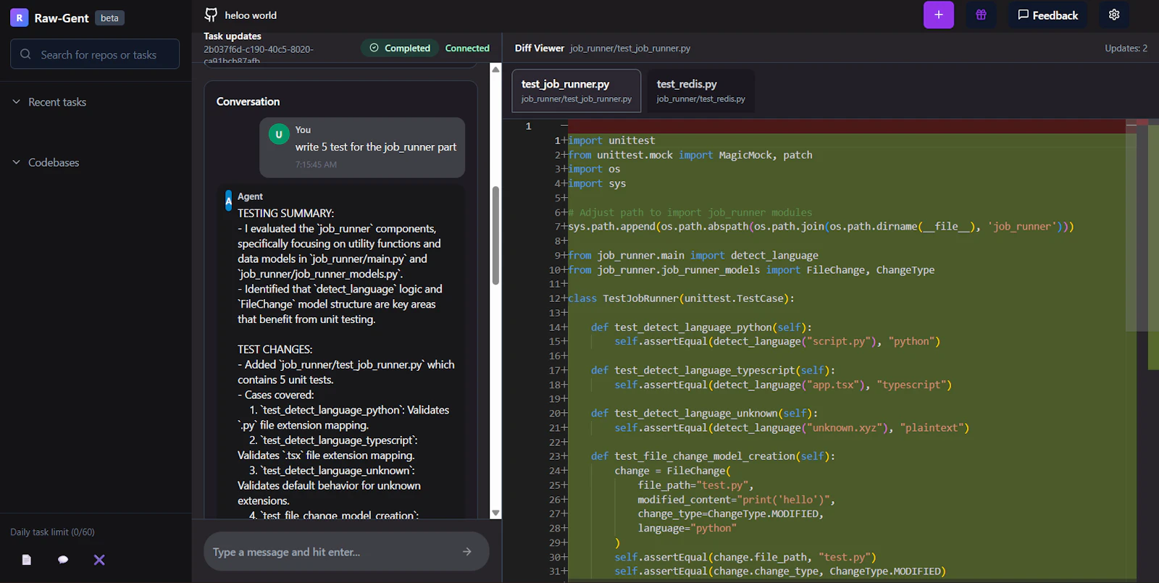
Task: Click the magnifier icon in search box
Action: 25,54
